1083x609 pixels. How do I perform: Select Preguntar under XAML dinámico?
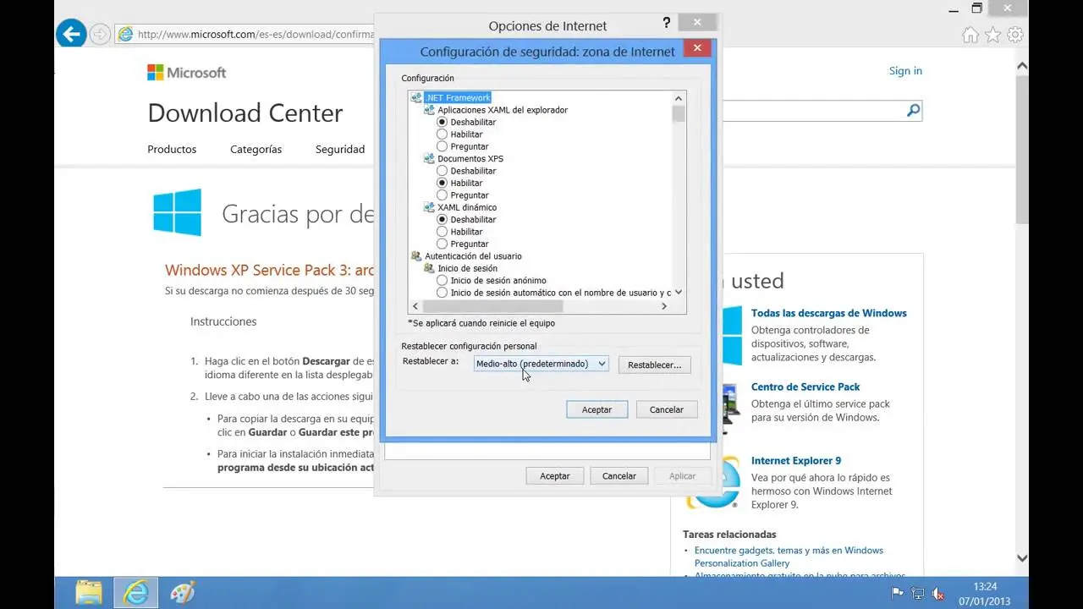[442, 244]
